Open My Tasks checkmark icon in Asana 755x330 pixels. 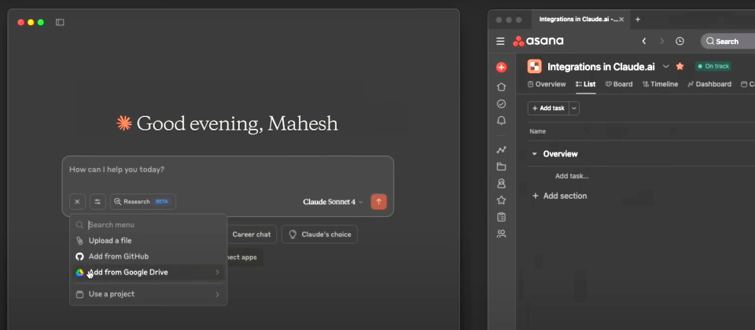[501, 104]
